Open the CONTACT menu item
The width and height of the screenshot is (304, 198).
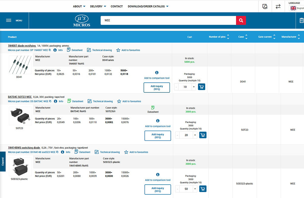(117, 6)
